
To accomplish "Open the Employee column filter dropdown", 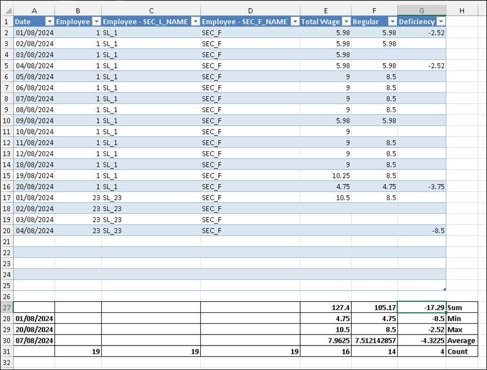I will [97, 22].
